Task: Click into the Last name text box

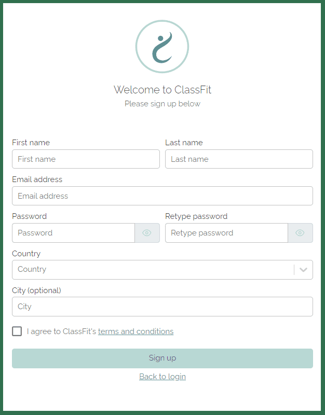Action: point(239,159)
